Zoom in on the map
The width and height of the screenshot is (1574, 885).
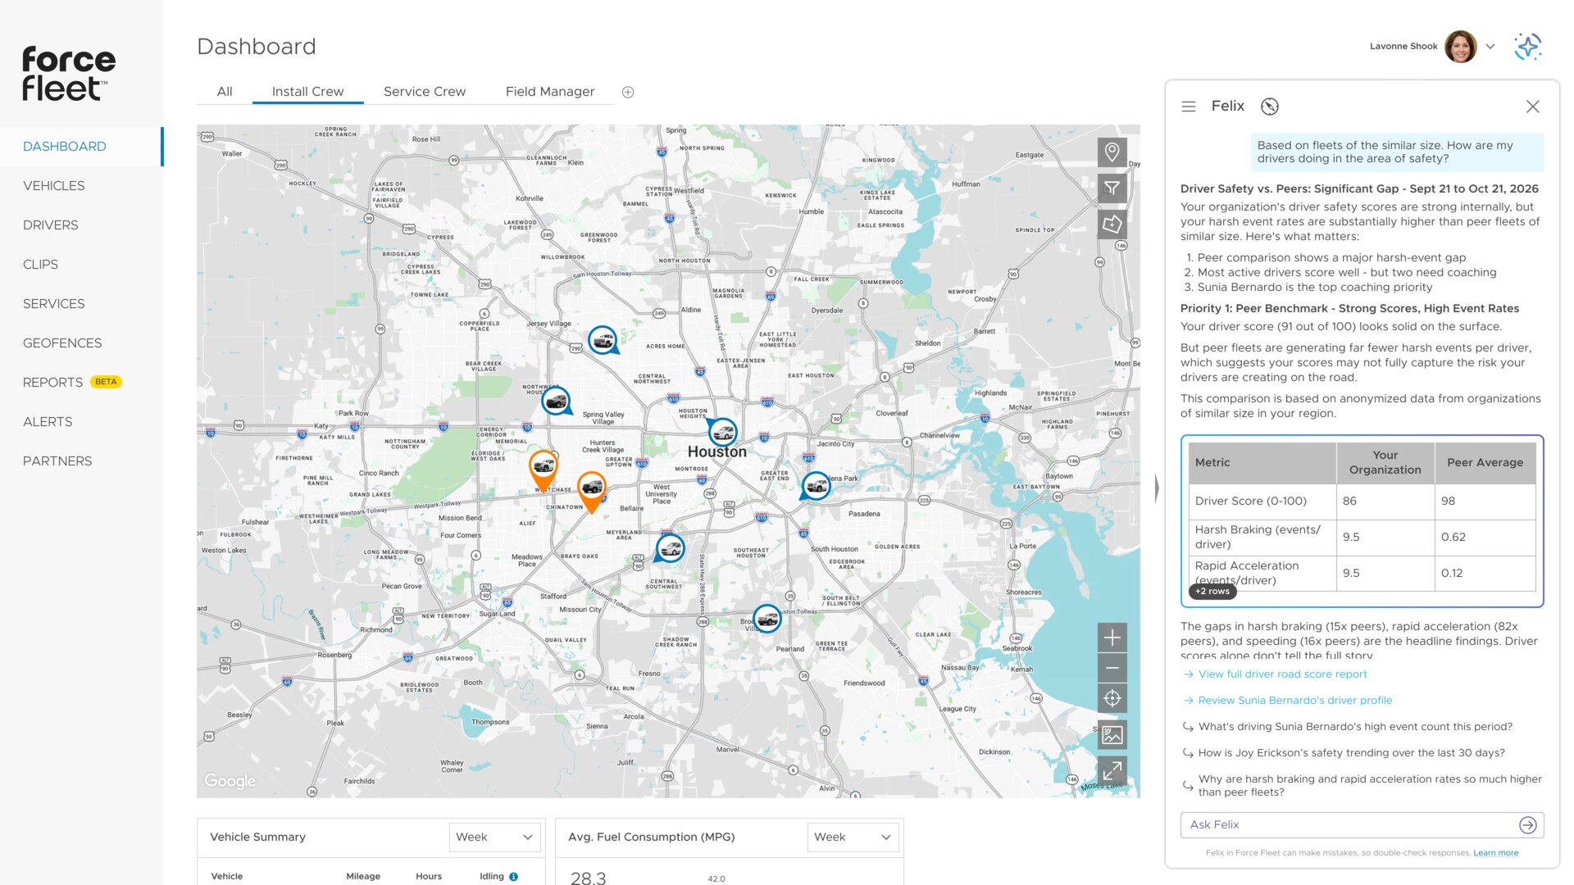click(1112, 638)
